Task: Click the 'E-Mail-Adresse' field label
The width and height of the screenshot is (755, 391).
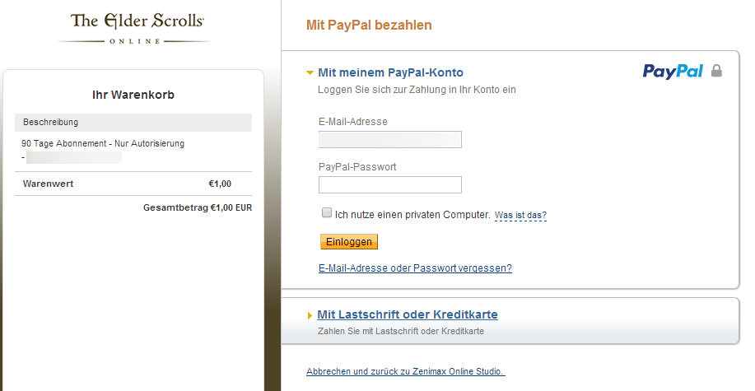Action: point(353,122)
